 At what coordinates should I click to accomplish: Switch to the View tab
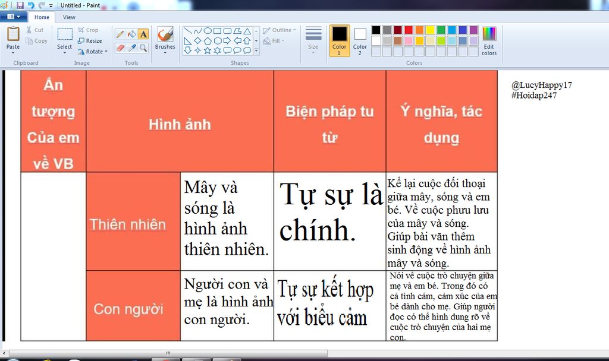(69, 17)
